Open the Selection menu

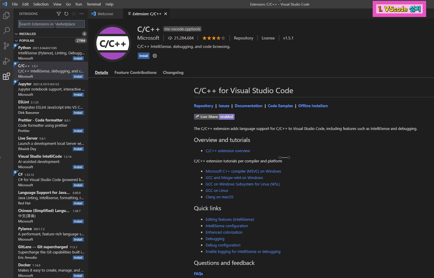(x=41, y=4)
